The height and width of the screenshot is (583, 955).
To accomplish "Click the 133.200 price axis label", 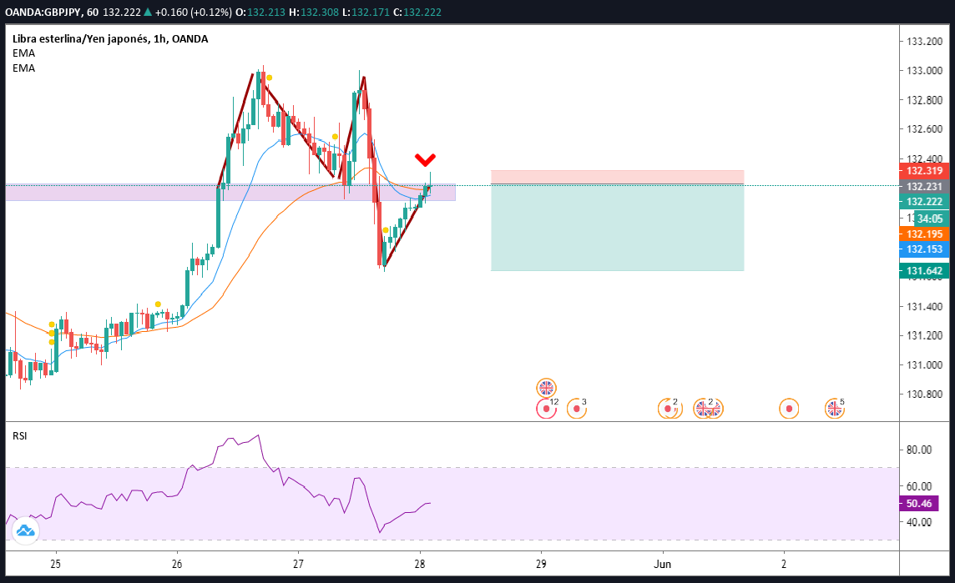I will [924, 42].
